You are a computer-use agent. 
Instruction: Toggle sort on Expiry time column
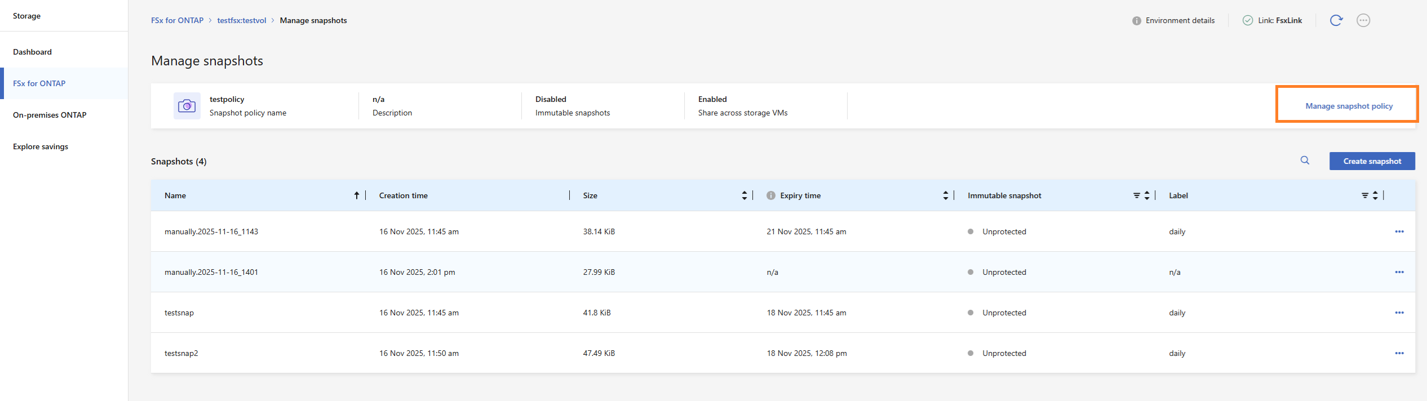pyautogui.click(x=946, y=195)
